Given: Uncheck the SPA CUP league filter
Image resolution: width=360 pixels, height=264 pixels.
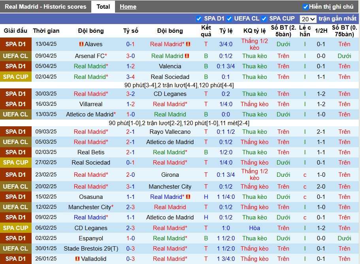Looking at the screenshot, I should click(x=264, y=19).
